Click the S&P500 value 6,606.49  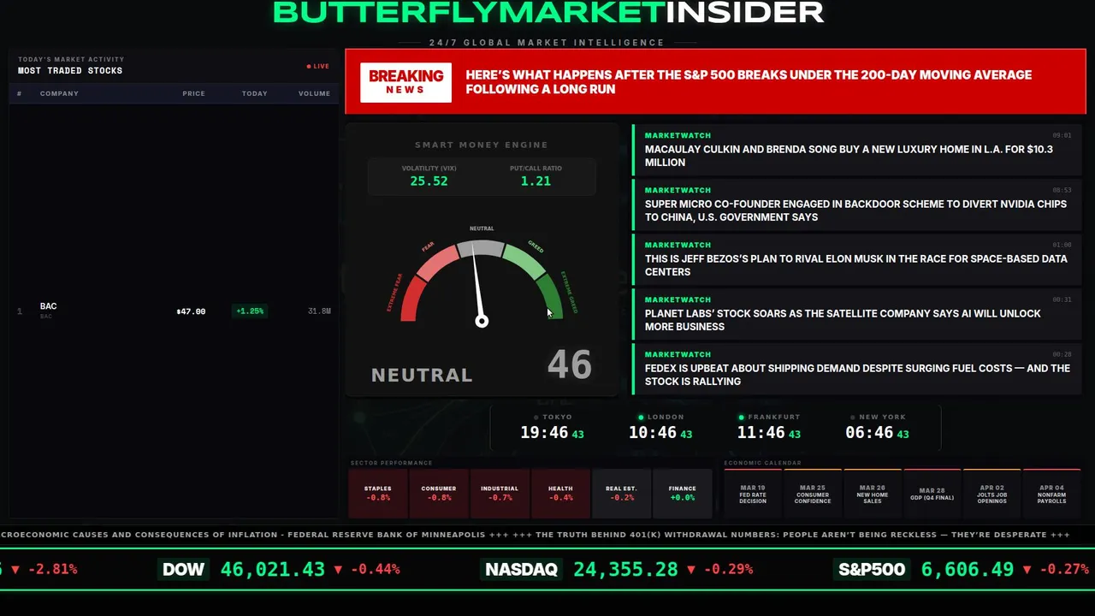[x=968, y=570]
